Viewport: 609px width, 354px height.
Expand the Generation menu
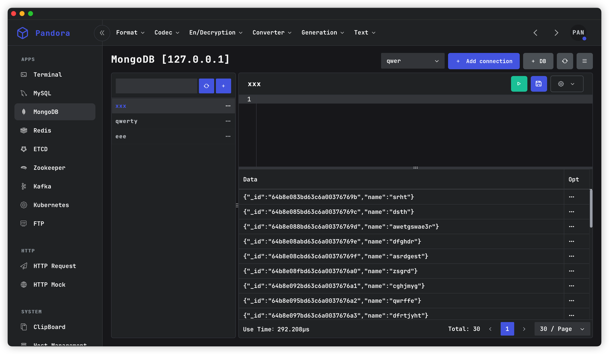pos(323,33)
